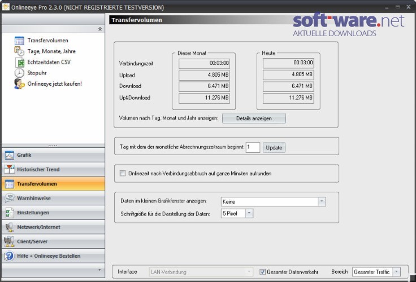Click the Transfervolumen calendar icon in tree
Image resolution: width=416 pixels, height=282 pixels.
19,41
